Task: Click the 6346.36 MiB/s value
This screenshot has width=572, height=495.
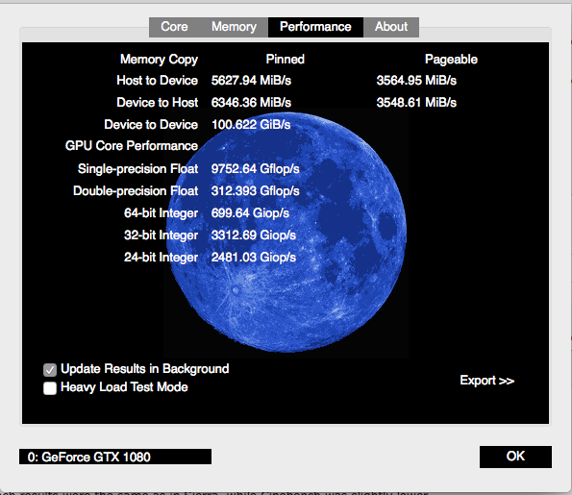Action: (251, 103)
